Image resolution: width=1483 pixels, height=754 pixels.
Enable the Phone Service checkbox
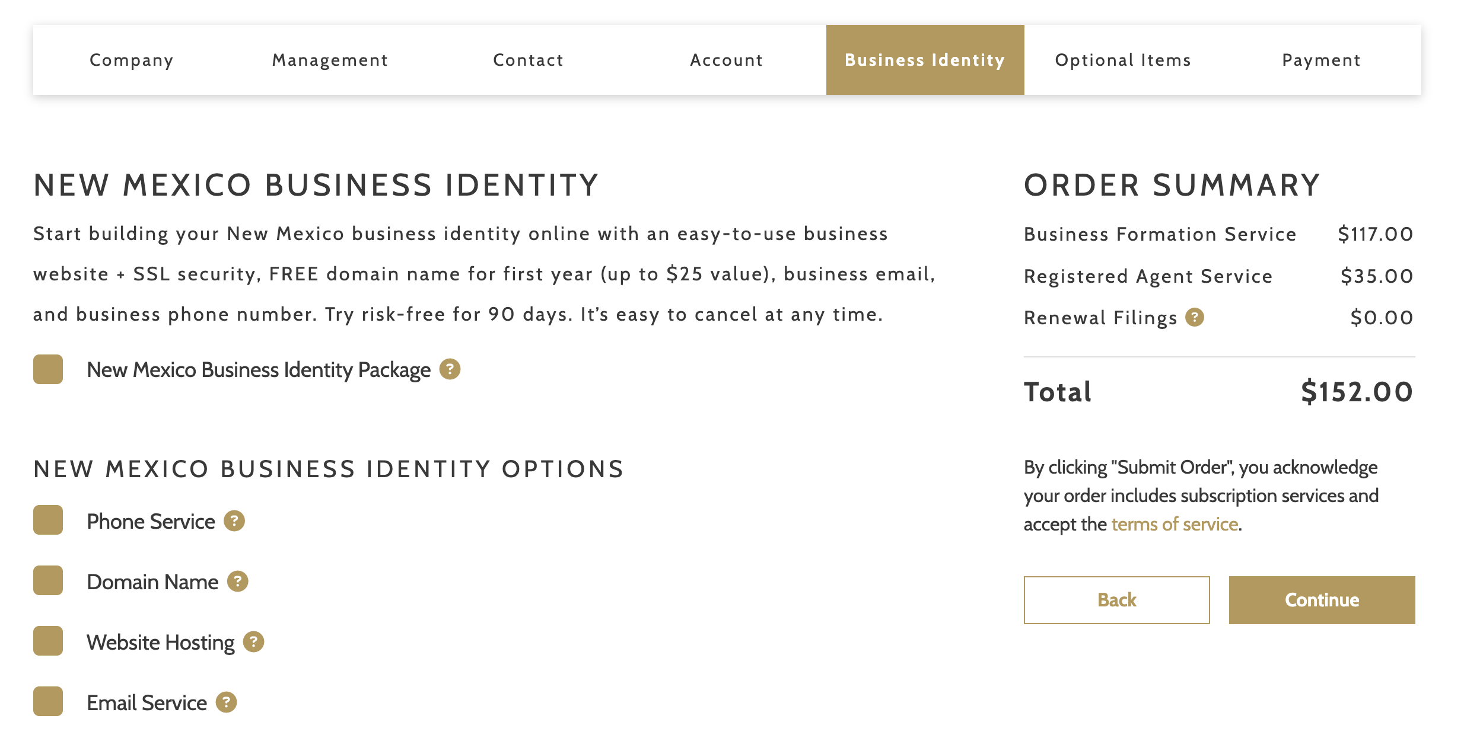(48, 520)
